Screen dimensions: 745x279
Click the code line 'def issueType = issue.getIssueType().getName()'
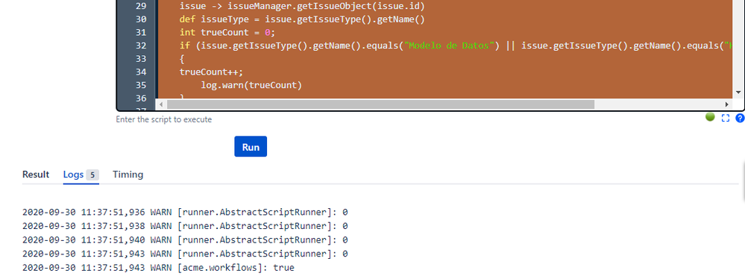coord(302,19)
